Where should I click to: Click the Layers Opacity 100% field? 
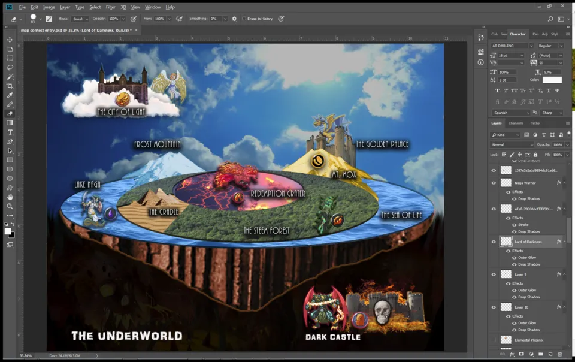coord(558,145)
